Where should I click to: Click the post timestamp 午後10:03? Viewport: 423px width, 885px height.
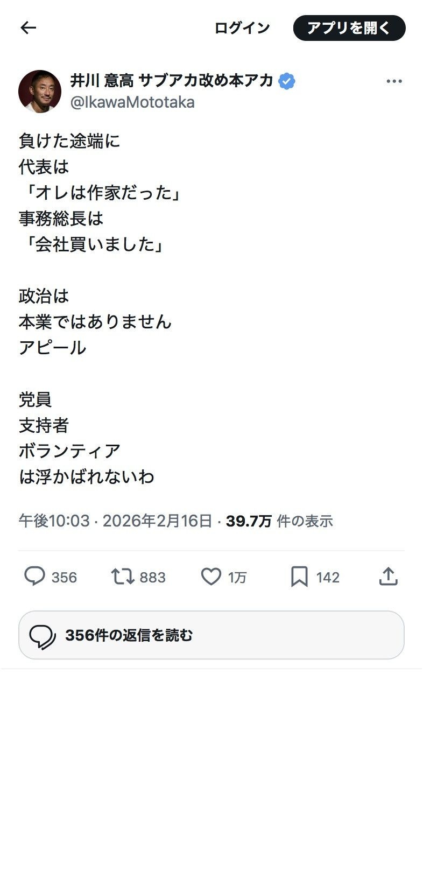pyautogui.click(x=54, y=521)
